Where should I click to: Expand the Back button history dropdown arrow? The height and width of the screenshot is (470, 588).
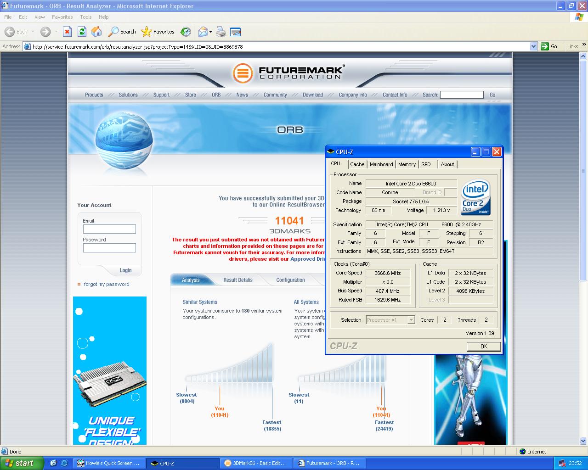coord(33,32)
